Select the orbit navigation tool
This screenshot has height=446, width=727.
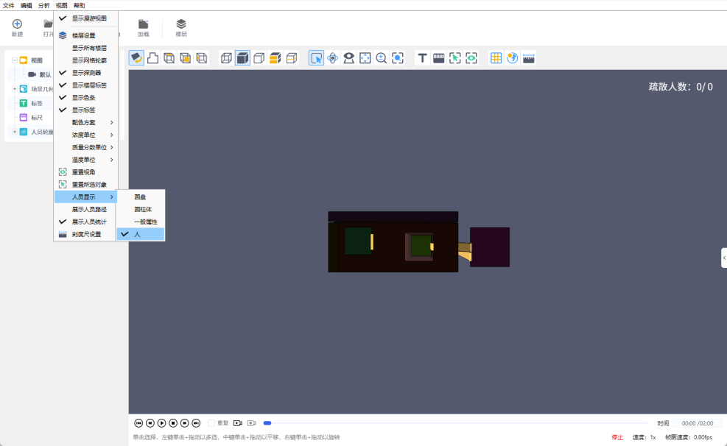click(x=332, y=58)
